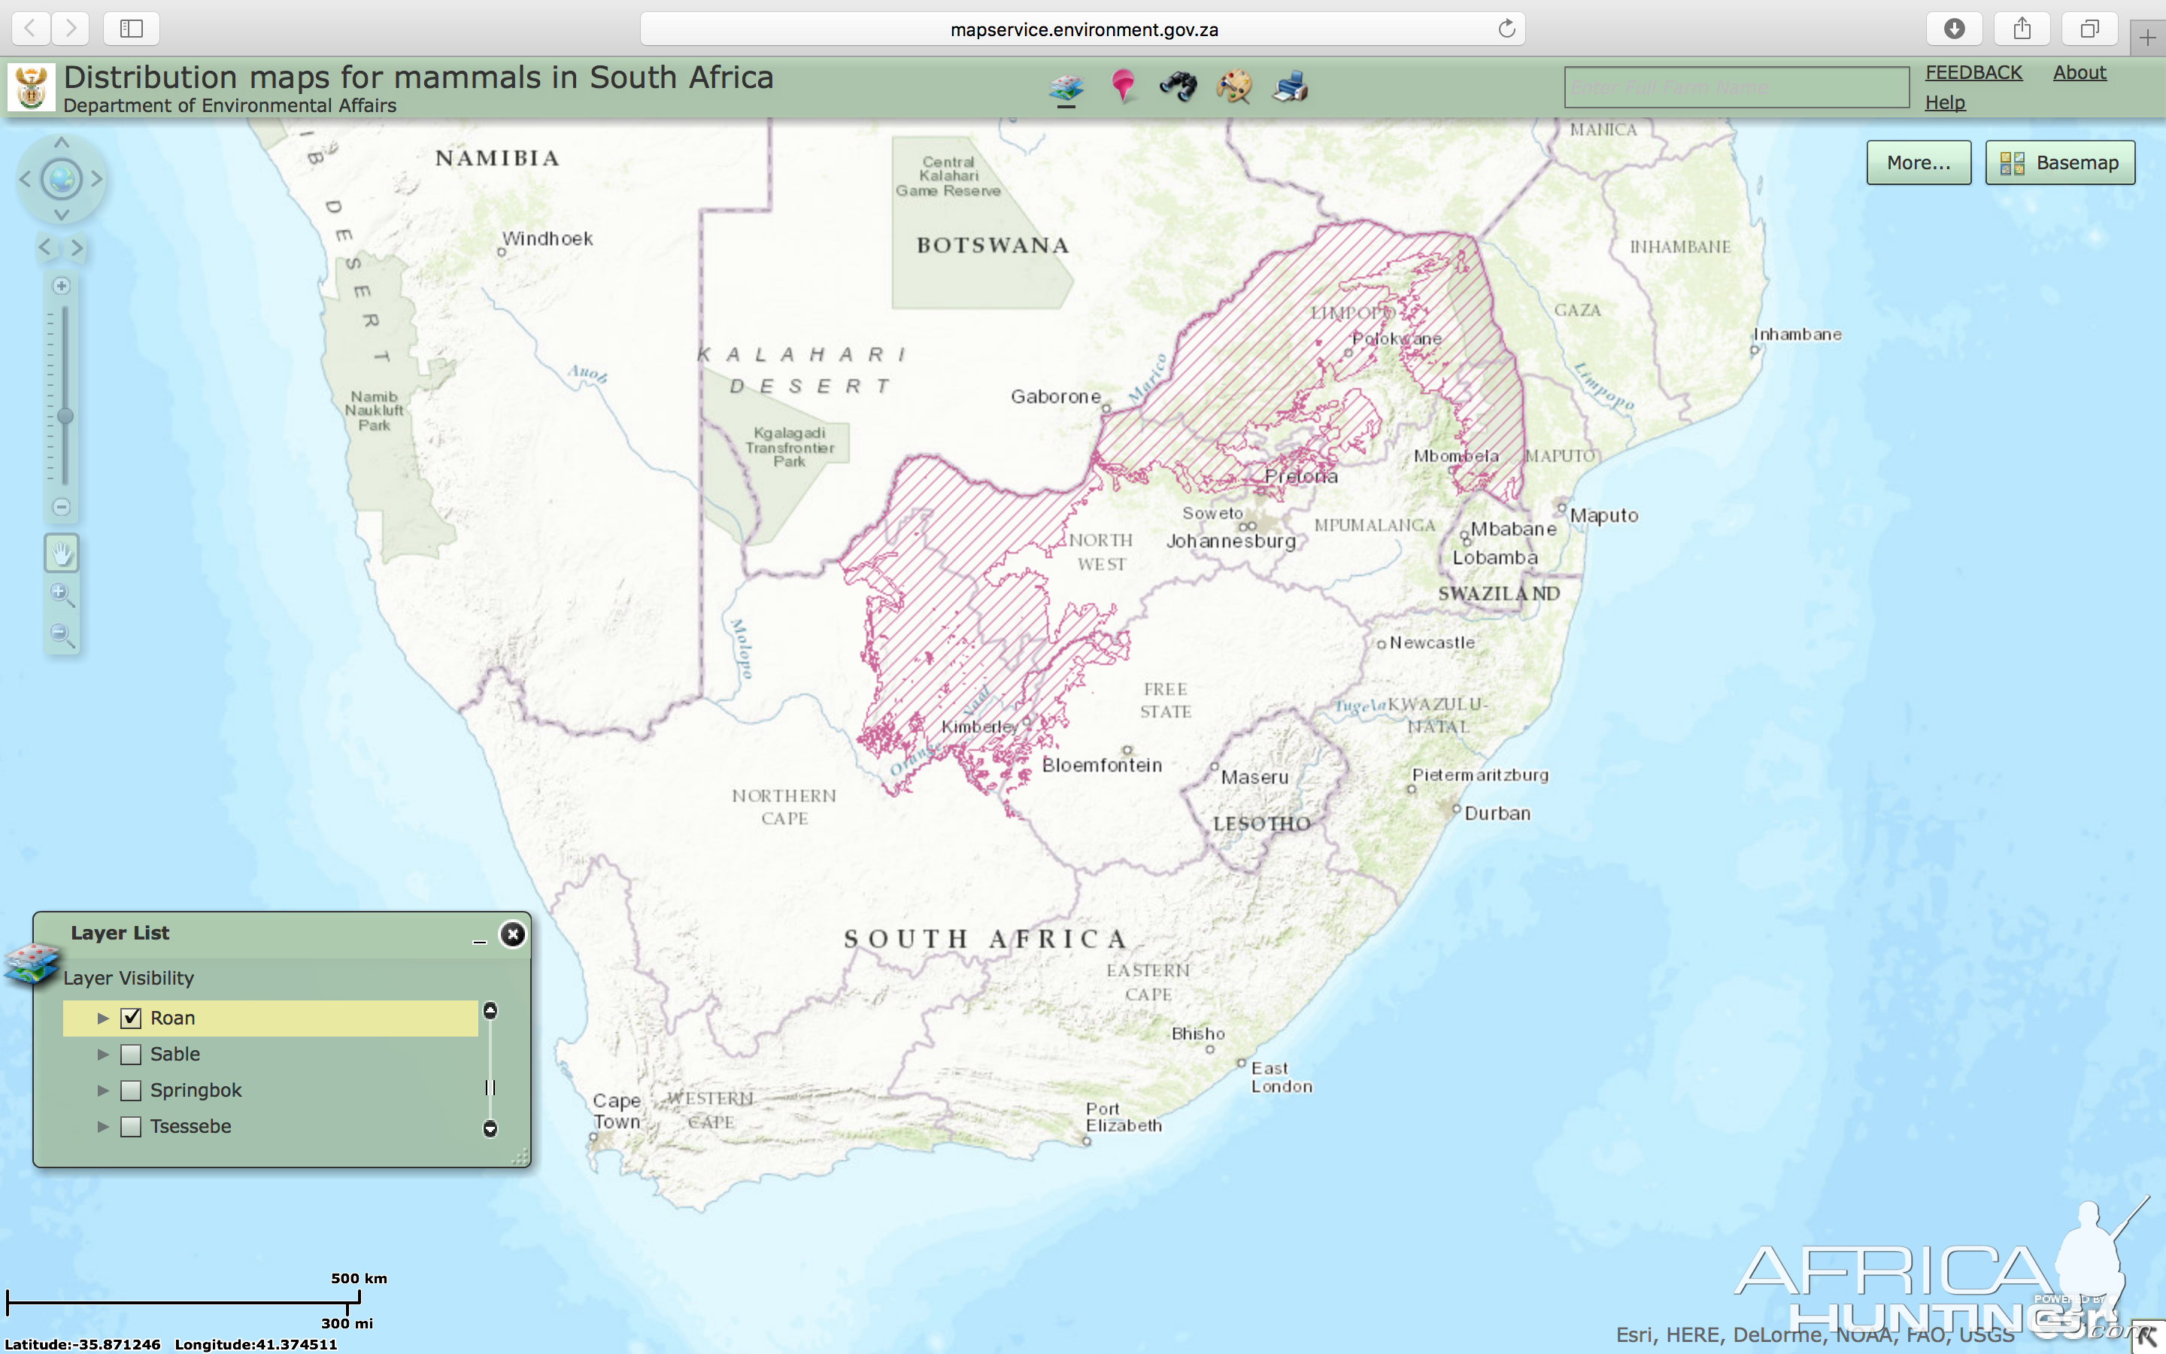Viewport: 2166px width, 1354px height.
Task: Open the paint palette draw widget
Action: pos(1234,87)
